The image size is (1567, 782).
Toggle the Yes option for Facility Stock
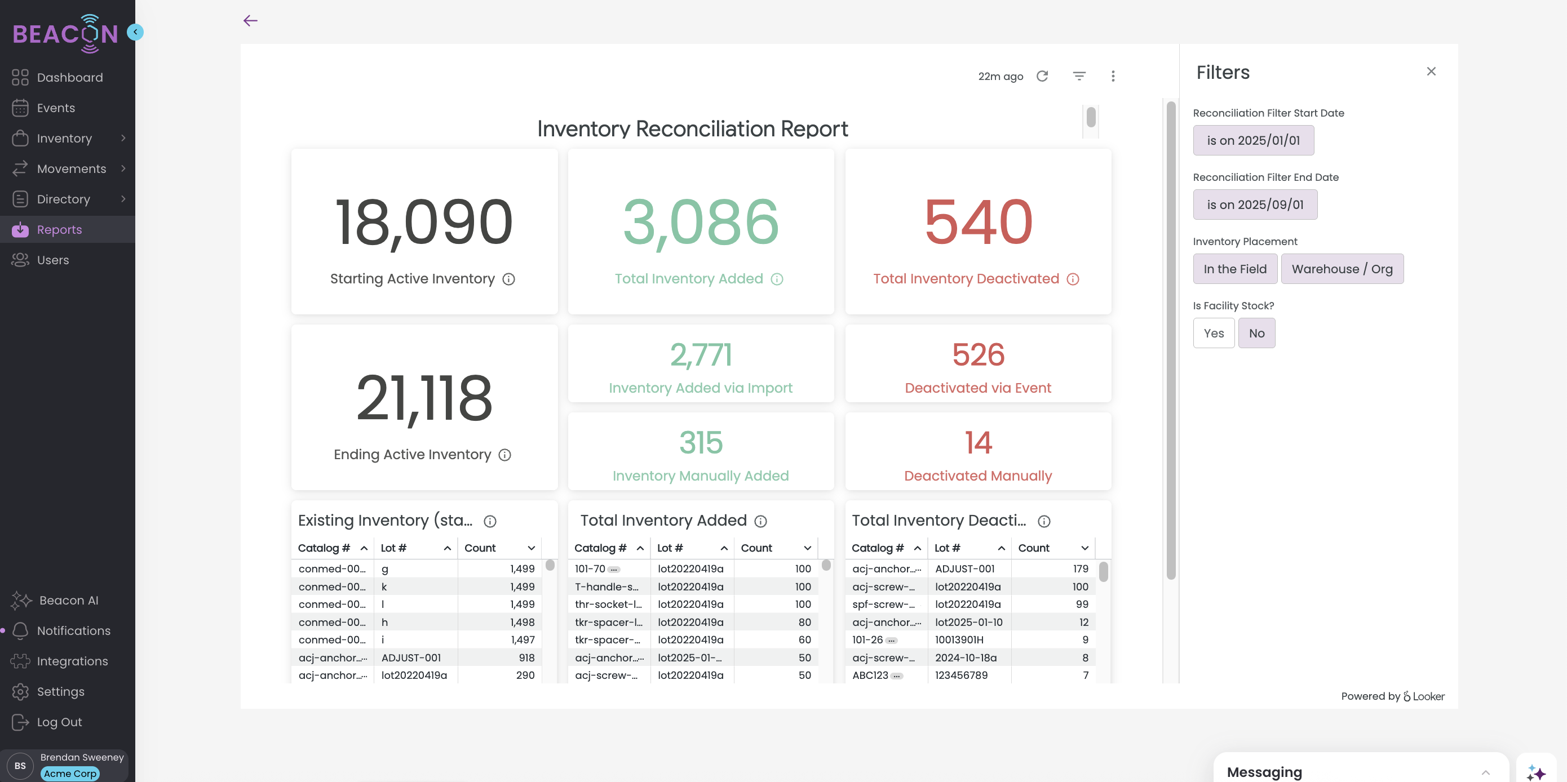[x=1213, y=333]
